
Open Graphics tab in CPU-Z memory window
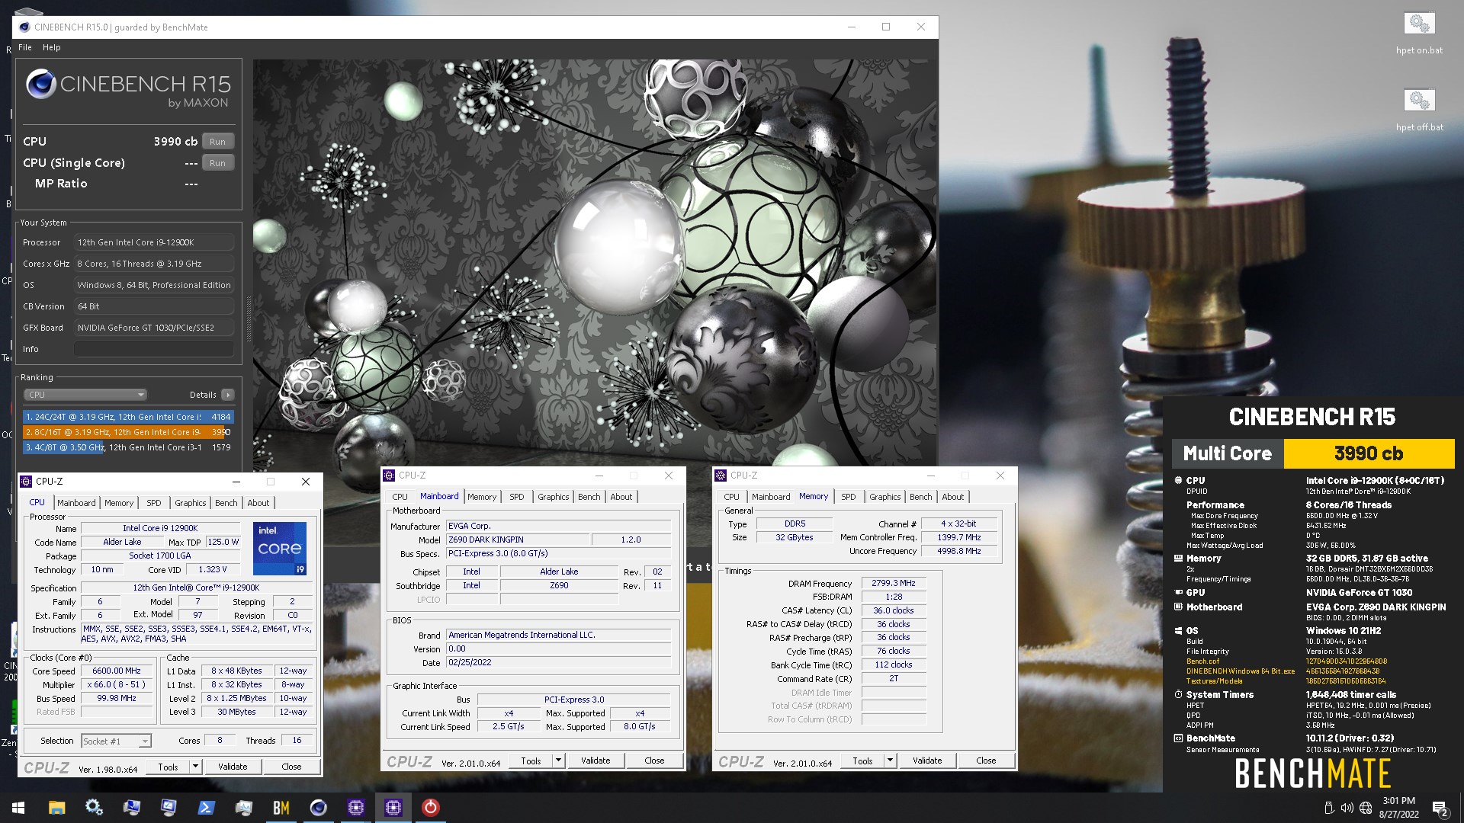(x=885, y=497)
